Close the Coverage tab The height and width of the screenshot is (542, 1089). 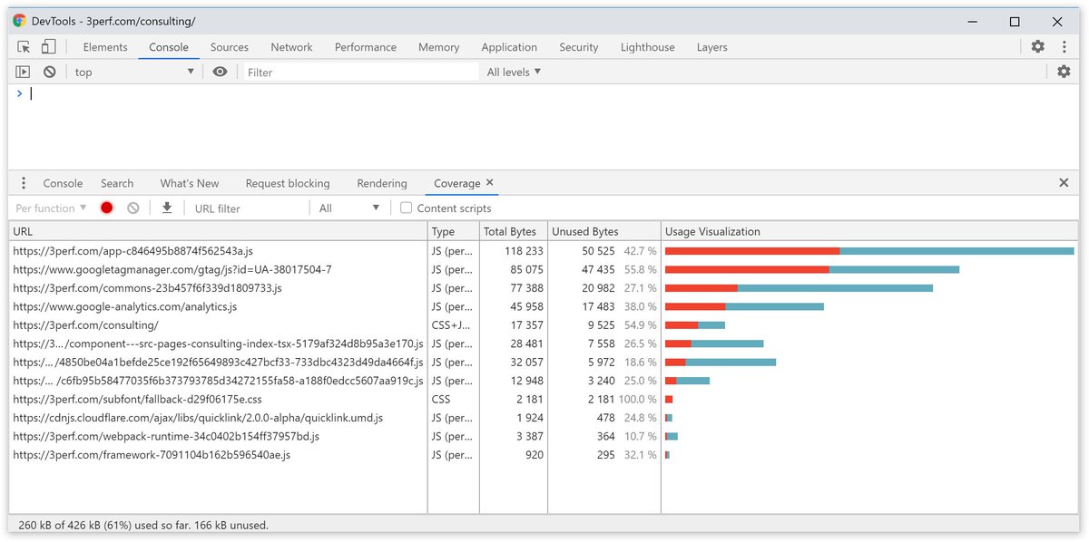point(490,182)
